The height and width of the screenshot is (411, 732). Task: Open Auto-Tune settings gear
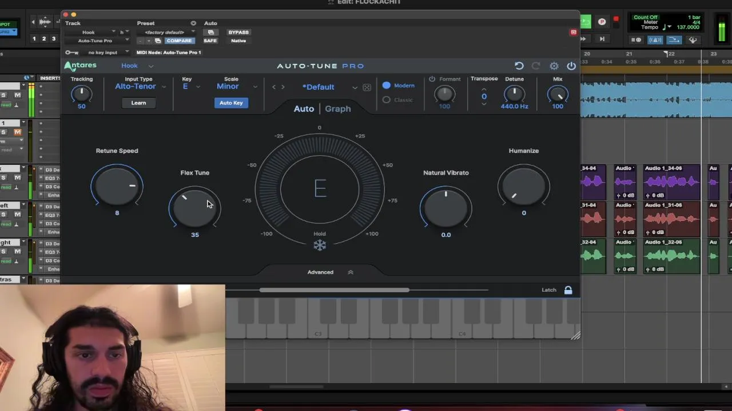(x=554, y=66)
